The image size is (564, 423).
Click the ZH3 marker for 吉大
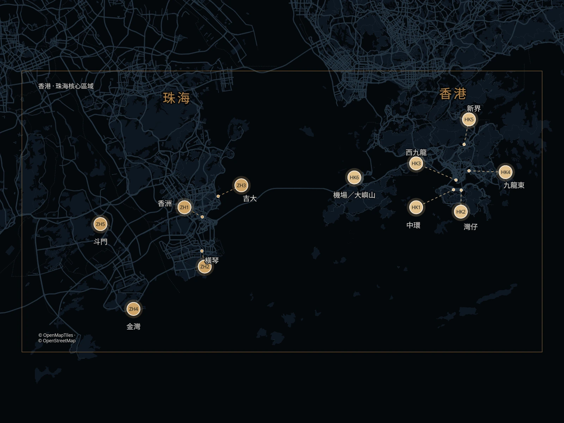pyautogui.click(x=241, y=185)
